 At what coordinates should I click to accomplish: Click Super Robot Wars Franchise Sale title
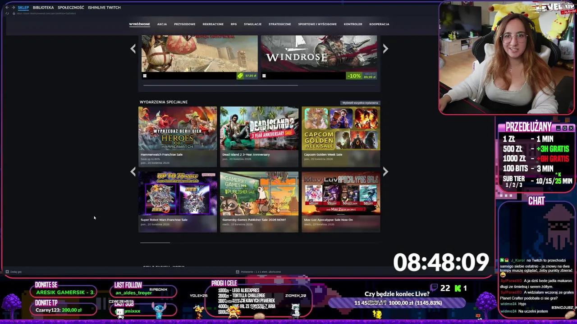point(164,220)
